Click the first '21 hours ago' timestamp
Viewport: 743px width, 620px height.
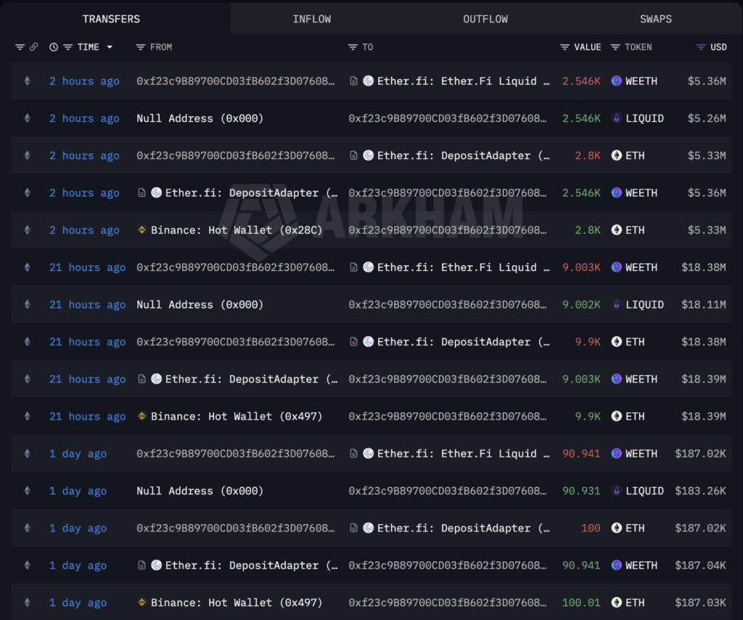pos(88,267)
